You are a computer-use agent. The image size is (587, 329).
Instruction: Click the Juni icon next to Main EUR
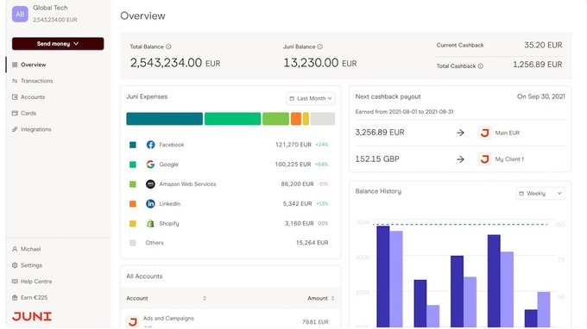click(x=485, y=133)
